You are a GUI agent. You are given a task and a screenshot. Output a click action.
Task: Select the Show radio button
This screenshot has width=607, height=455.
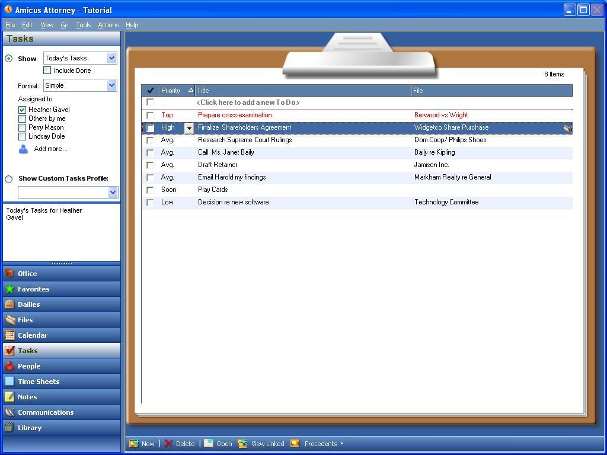pyautogui.click(x=8, y=59)
